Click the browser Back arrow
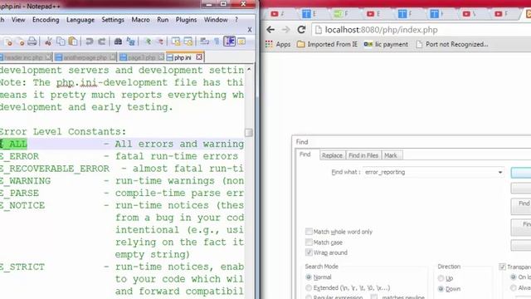The image size is (531, 299). (x=270, y=30)
